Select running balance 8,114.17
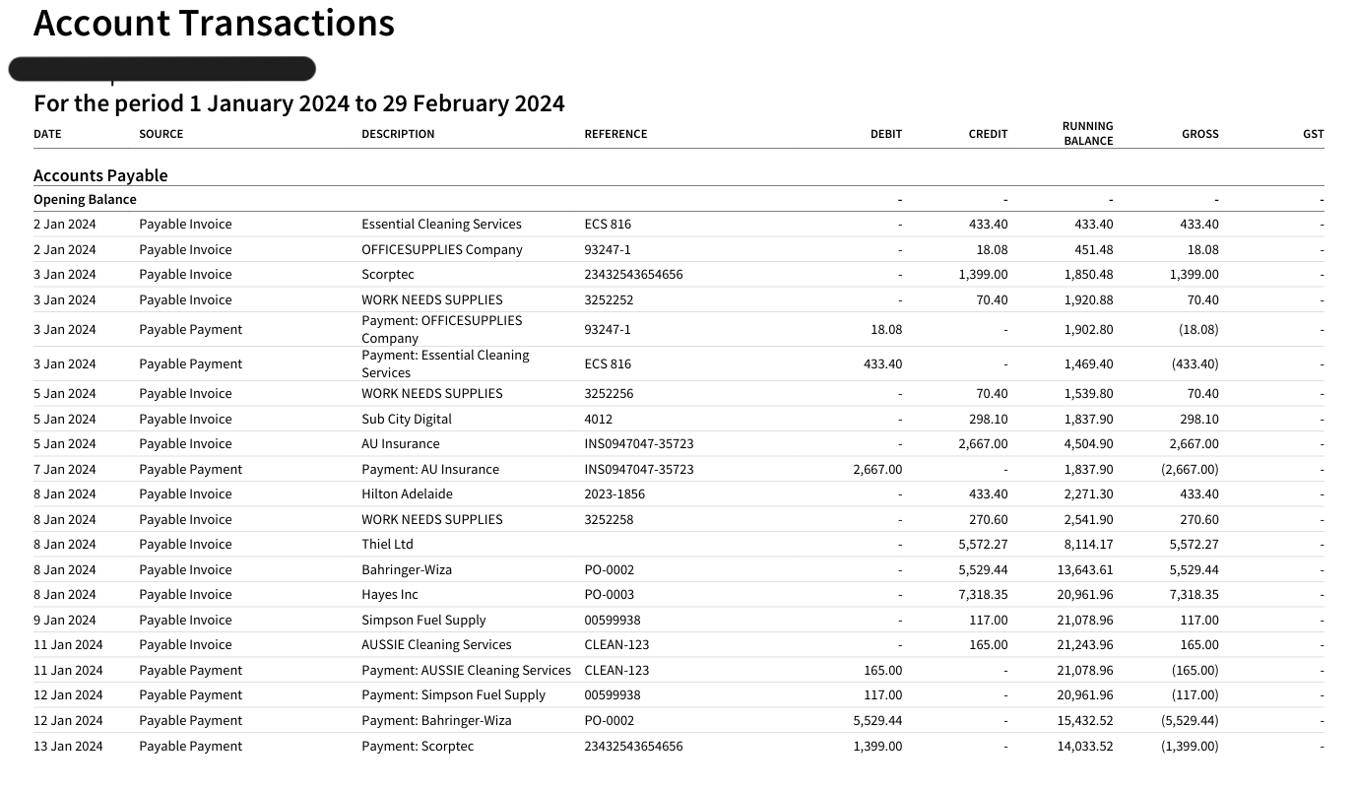This screenshot has width=1356, height=789. pyautogui.click(x=1086, y=545)
